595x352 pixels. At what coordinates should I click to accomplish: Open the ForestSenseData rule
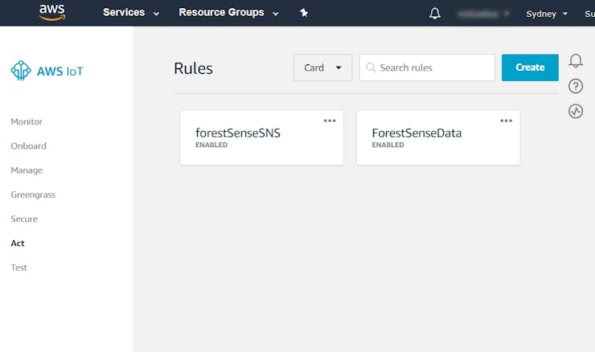[416, 133]
